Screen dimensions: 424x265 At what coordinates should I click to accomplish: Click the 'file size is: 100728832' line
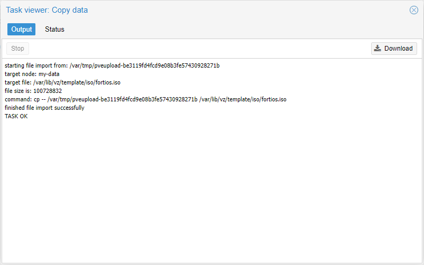click(33, 91)
